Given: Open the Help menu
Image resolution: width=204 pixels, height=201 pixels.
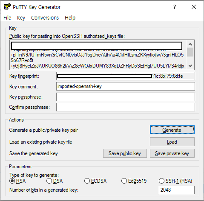Looking at the screenshot, I should tap(70, 18).
